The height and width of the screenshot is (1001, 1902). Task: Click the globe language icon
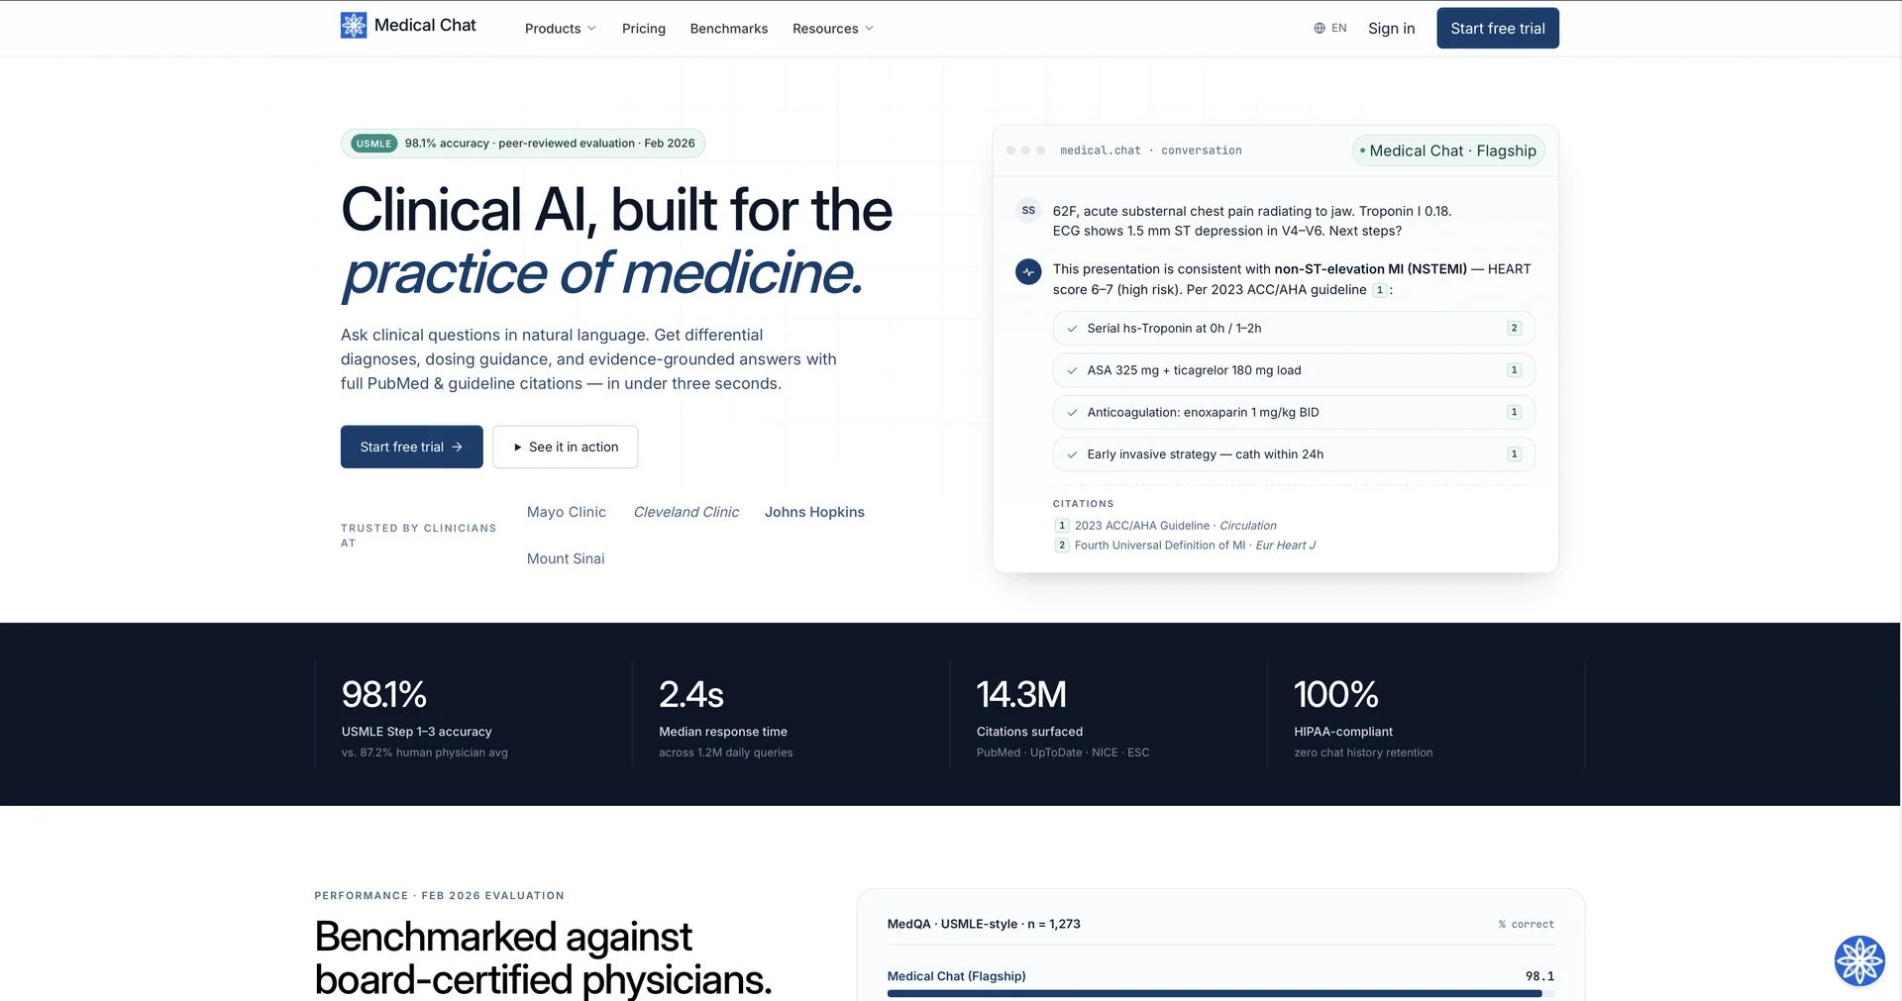[x=1320, y=29]
